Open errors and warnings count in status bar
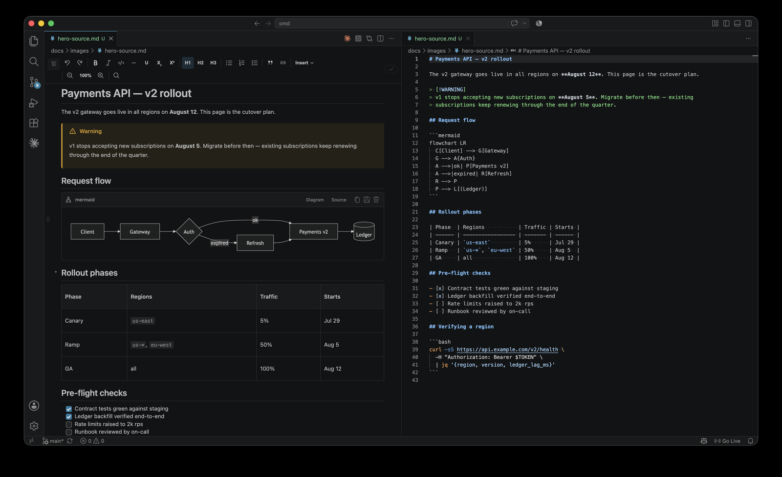The image size is (782, 477). (92, 441)
